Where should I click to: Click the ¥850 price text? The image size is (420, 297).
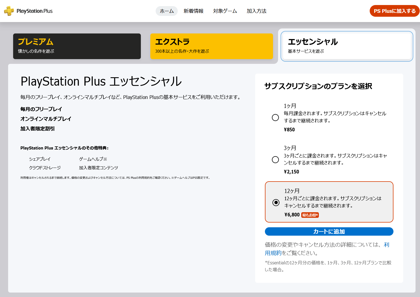pyautogui.click(x=289, y=129)
